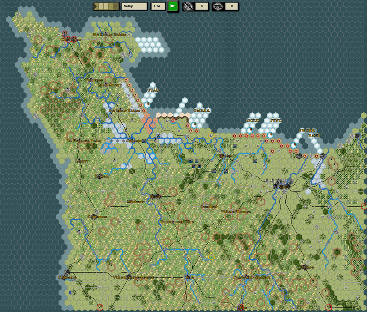Click the SWORD beach landing marker hex

tap(293, 146)
